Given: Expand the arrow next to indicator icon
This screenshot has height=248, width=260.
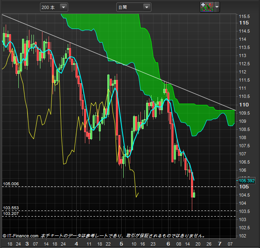Looking at the screenshot, I should coord(217,7).
